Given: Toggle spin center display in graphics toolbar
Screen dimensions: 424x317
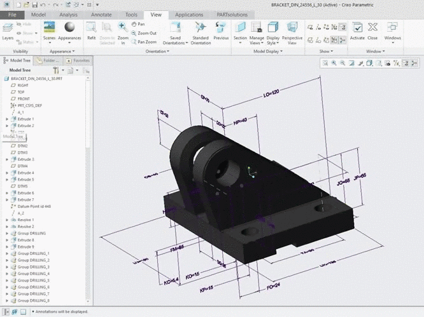Looking at the screenshot, I should 414,63.
